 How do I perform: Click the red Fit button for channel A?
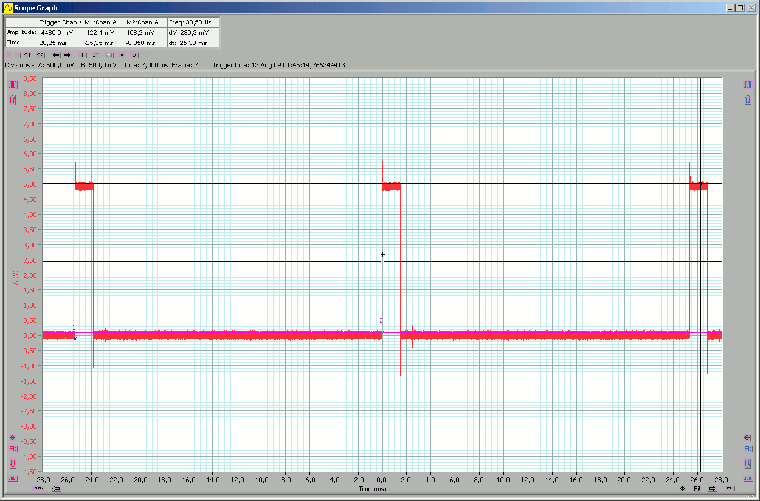coord(13,449)
